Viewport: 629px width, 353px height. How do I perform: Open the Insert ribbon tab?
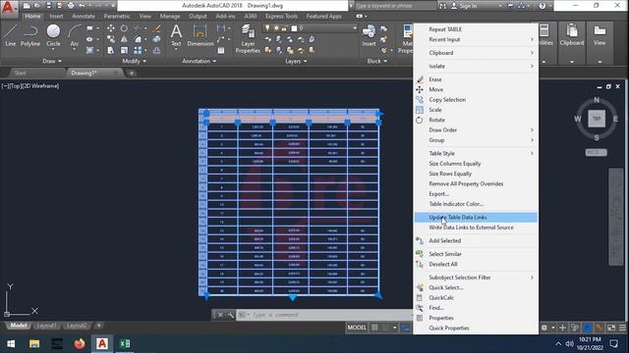coord(56,16)
